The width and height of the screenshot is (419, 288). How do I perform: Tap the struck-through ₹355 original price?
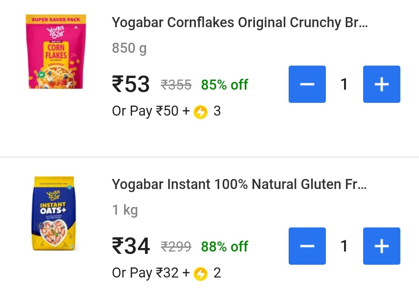click(176, 85)
